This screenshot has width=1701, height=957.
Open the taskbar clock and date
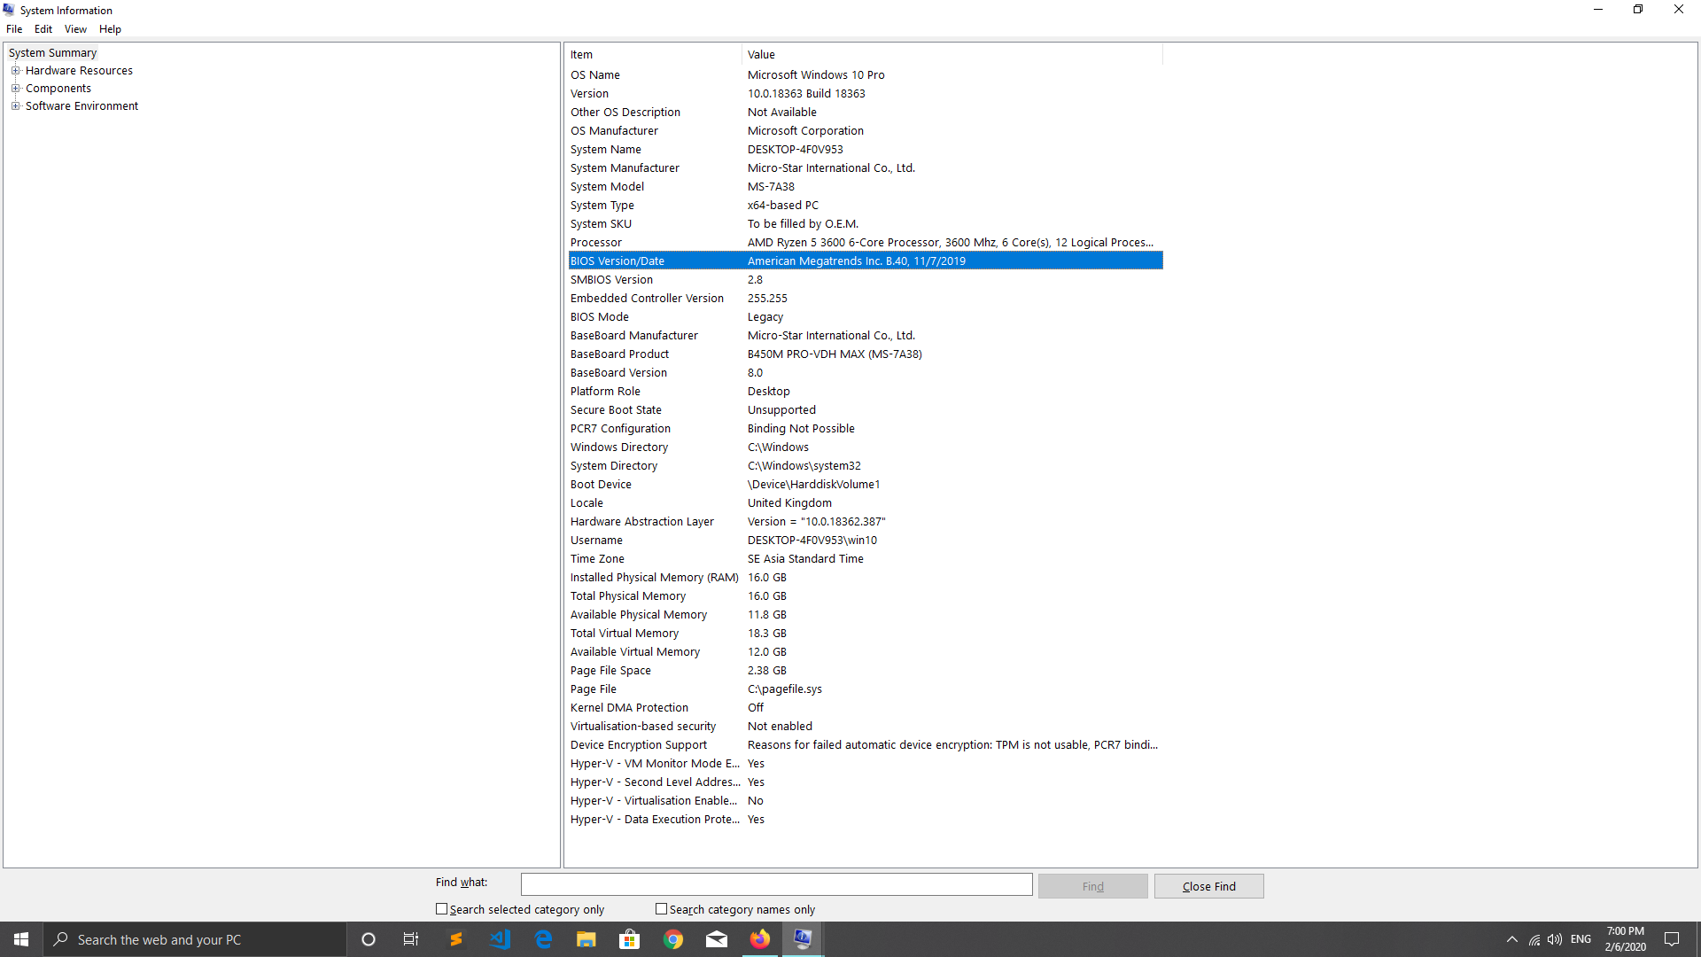pyautogui.click(x=1626, y=939)
